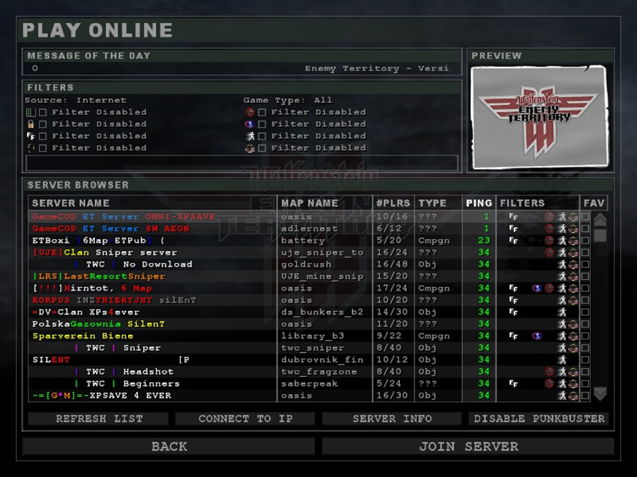Click the running man anti-lag filter icon

coord(249,136)
